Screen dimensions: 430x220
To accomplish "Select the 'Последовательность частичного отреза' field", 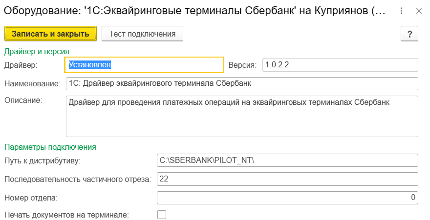I will pyautogui.click(x=287, y=179).
